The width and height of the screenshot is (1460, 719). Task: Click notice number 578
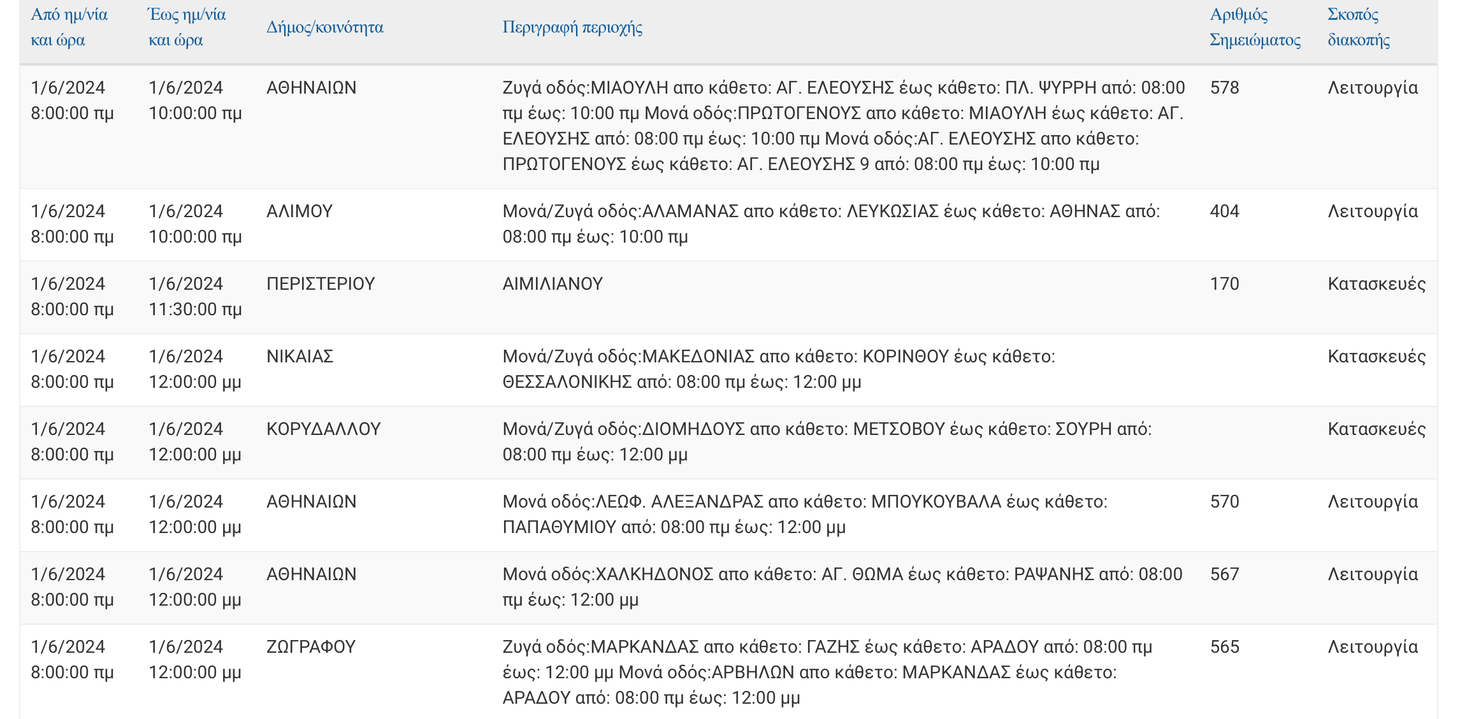[x=1224, y=88]
